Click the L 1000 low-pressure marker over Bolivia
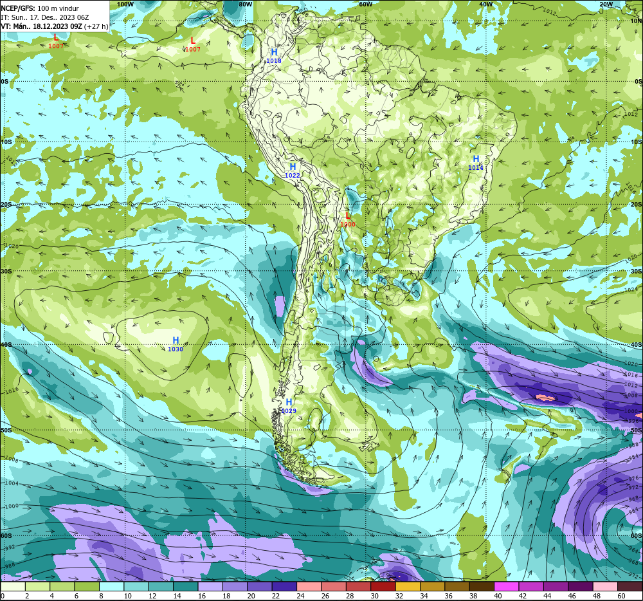643x601 pixels. pos(348,219)
